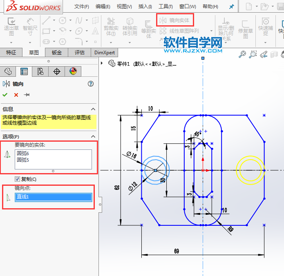Click Zoom to Fit view icon
Screen dimensions: 284x276
click(242, 54)
